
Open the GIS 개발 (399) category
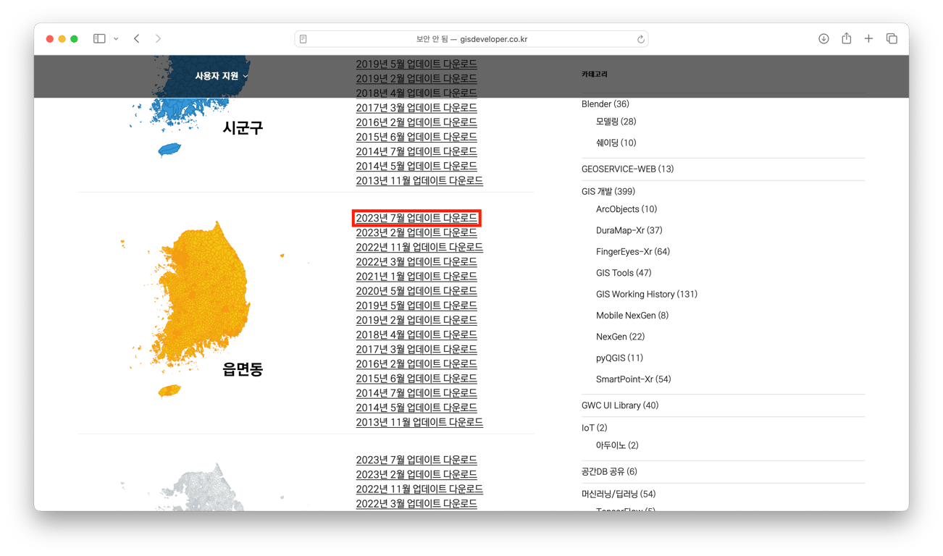pyautogui.click(x=608, y=191)
